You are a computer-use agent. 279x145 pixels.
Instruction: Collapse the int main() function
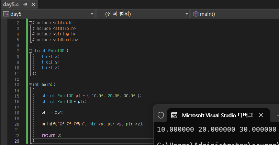(x=30, y=85)
